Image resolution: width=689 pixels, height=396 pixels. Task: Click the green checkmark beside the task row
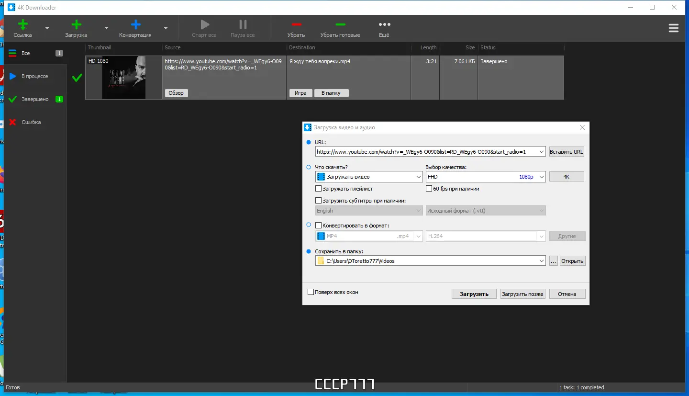coord(77,78)
